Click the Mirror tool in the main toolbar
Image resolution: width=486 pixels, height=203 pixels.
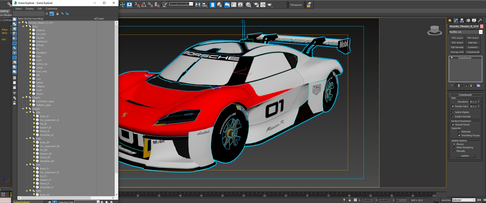click(x=198, y=5)
